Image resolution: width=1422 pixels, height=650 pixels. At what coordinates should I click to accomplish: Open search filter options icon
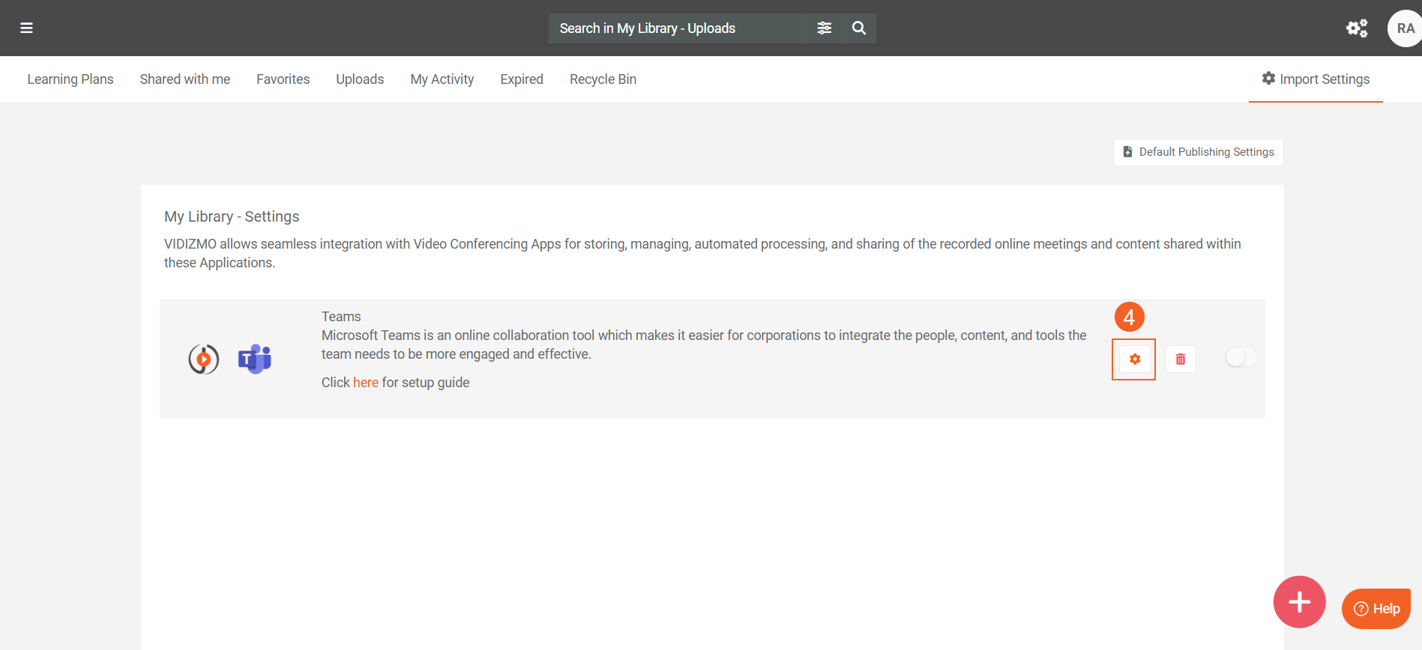[824, 28]
